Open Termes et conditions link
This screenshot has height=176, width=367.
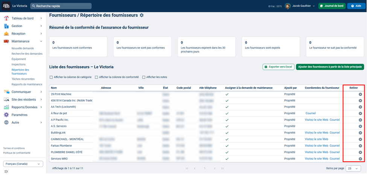point(14,149)
